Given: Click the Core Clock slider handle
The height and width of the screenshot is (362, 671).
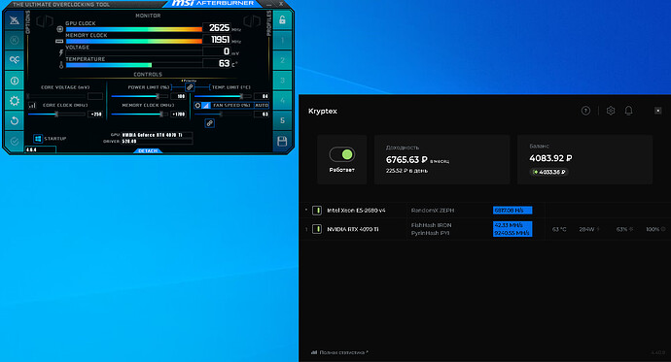Looking at the screenshot, I should coord(56,114).
